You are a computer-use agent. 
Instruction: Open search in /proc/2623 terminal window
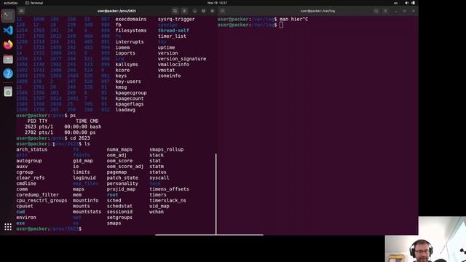[x=175, y=11]
